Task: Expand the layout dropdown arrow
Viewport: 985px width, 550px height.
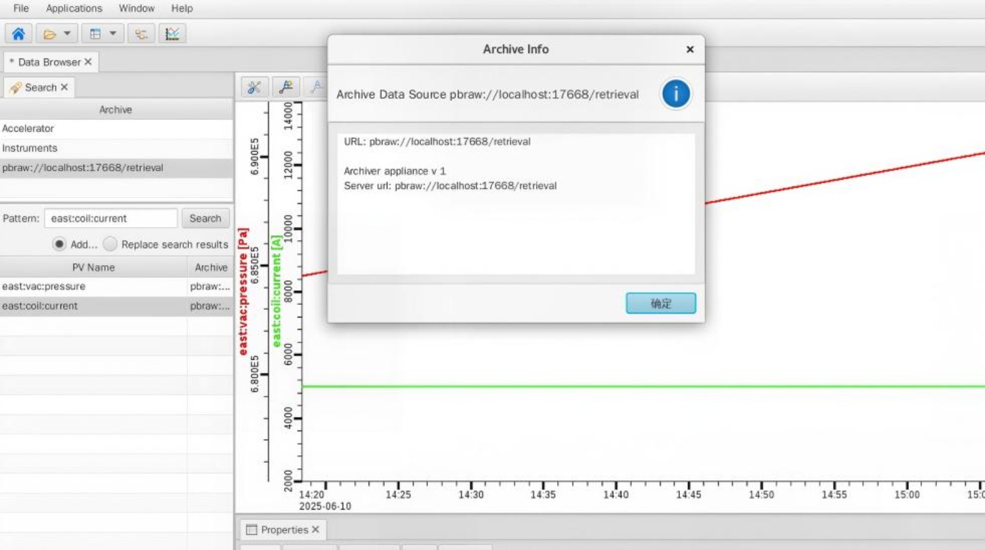Action: coord(113,34)
